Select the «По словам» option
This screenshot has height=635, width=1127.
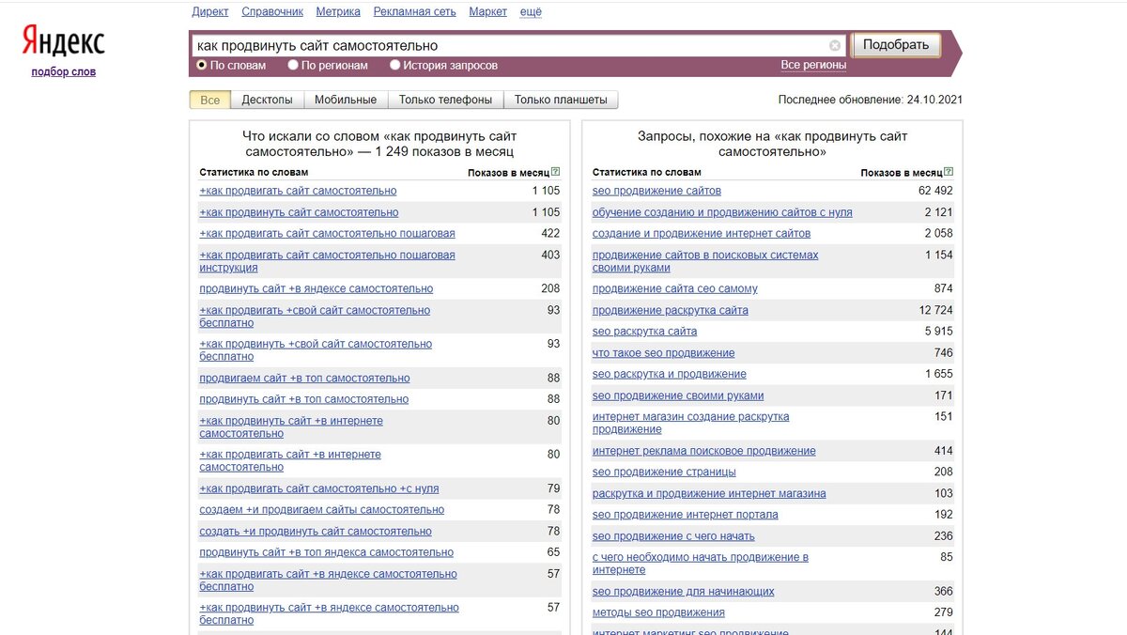(201, 65)
